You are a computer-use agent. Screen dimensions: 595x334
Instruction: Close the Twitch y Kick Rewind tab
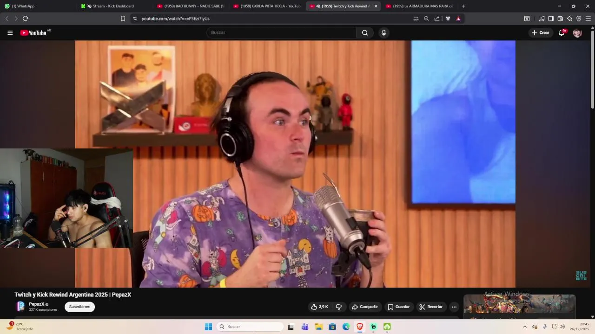click(376, 6)
